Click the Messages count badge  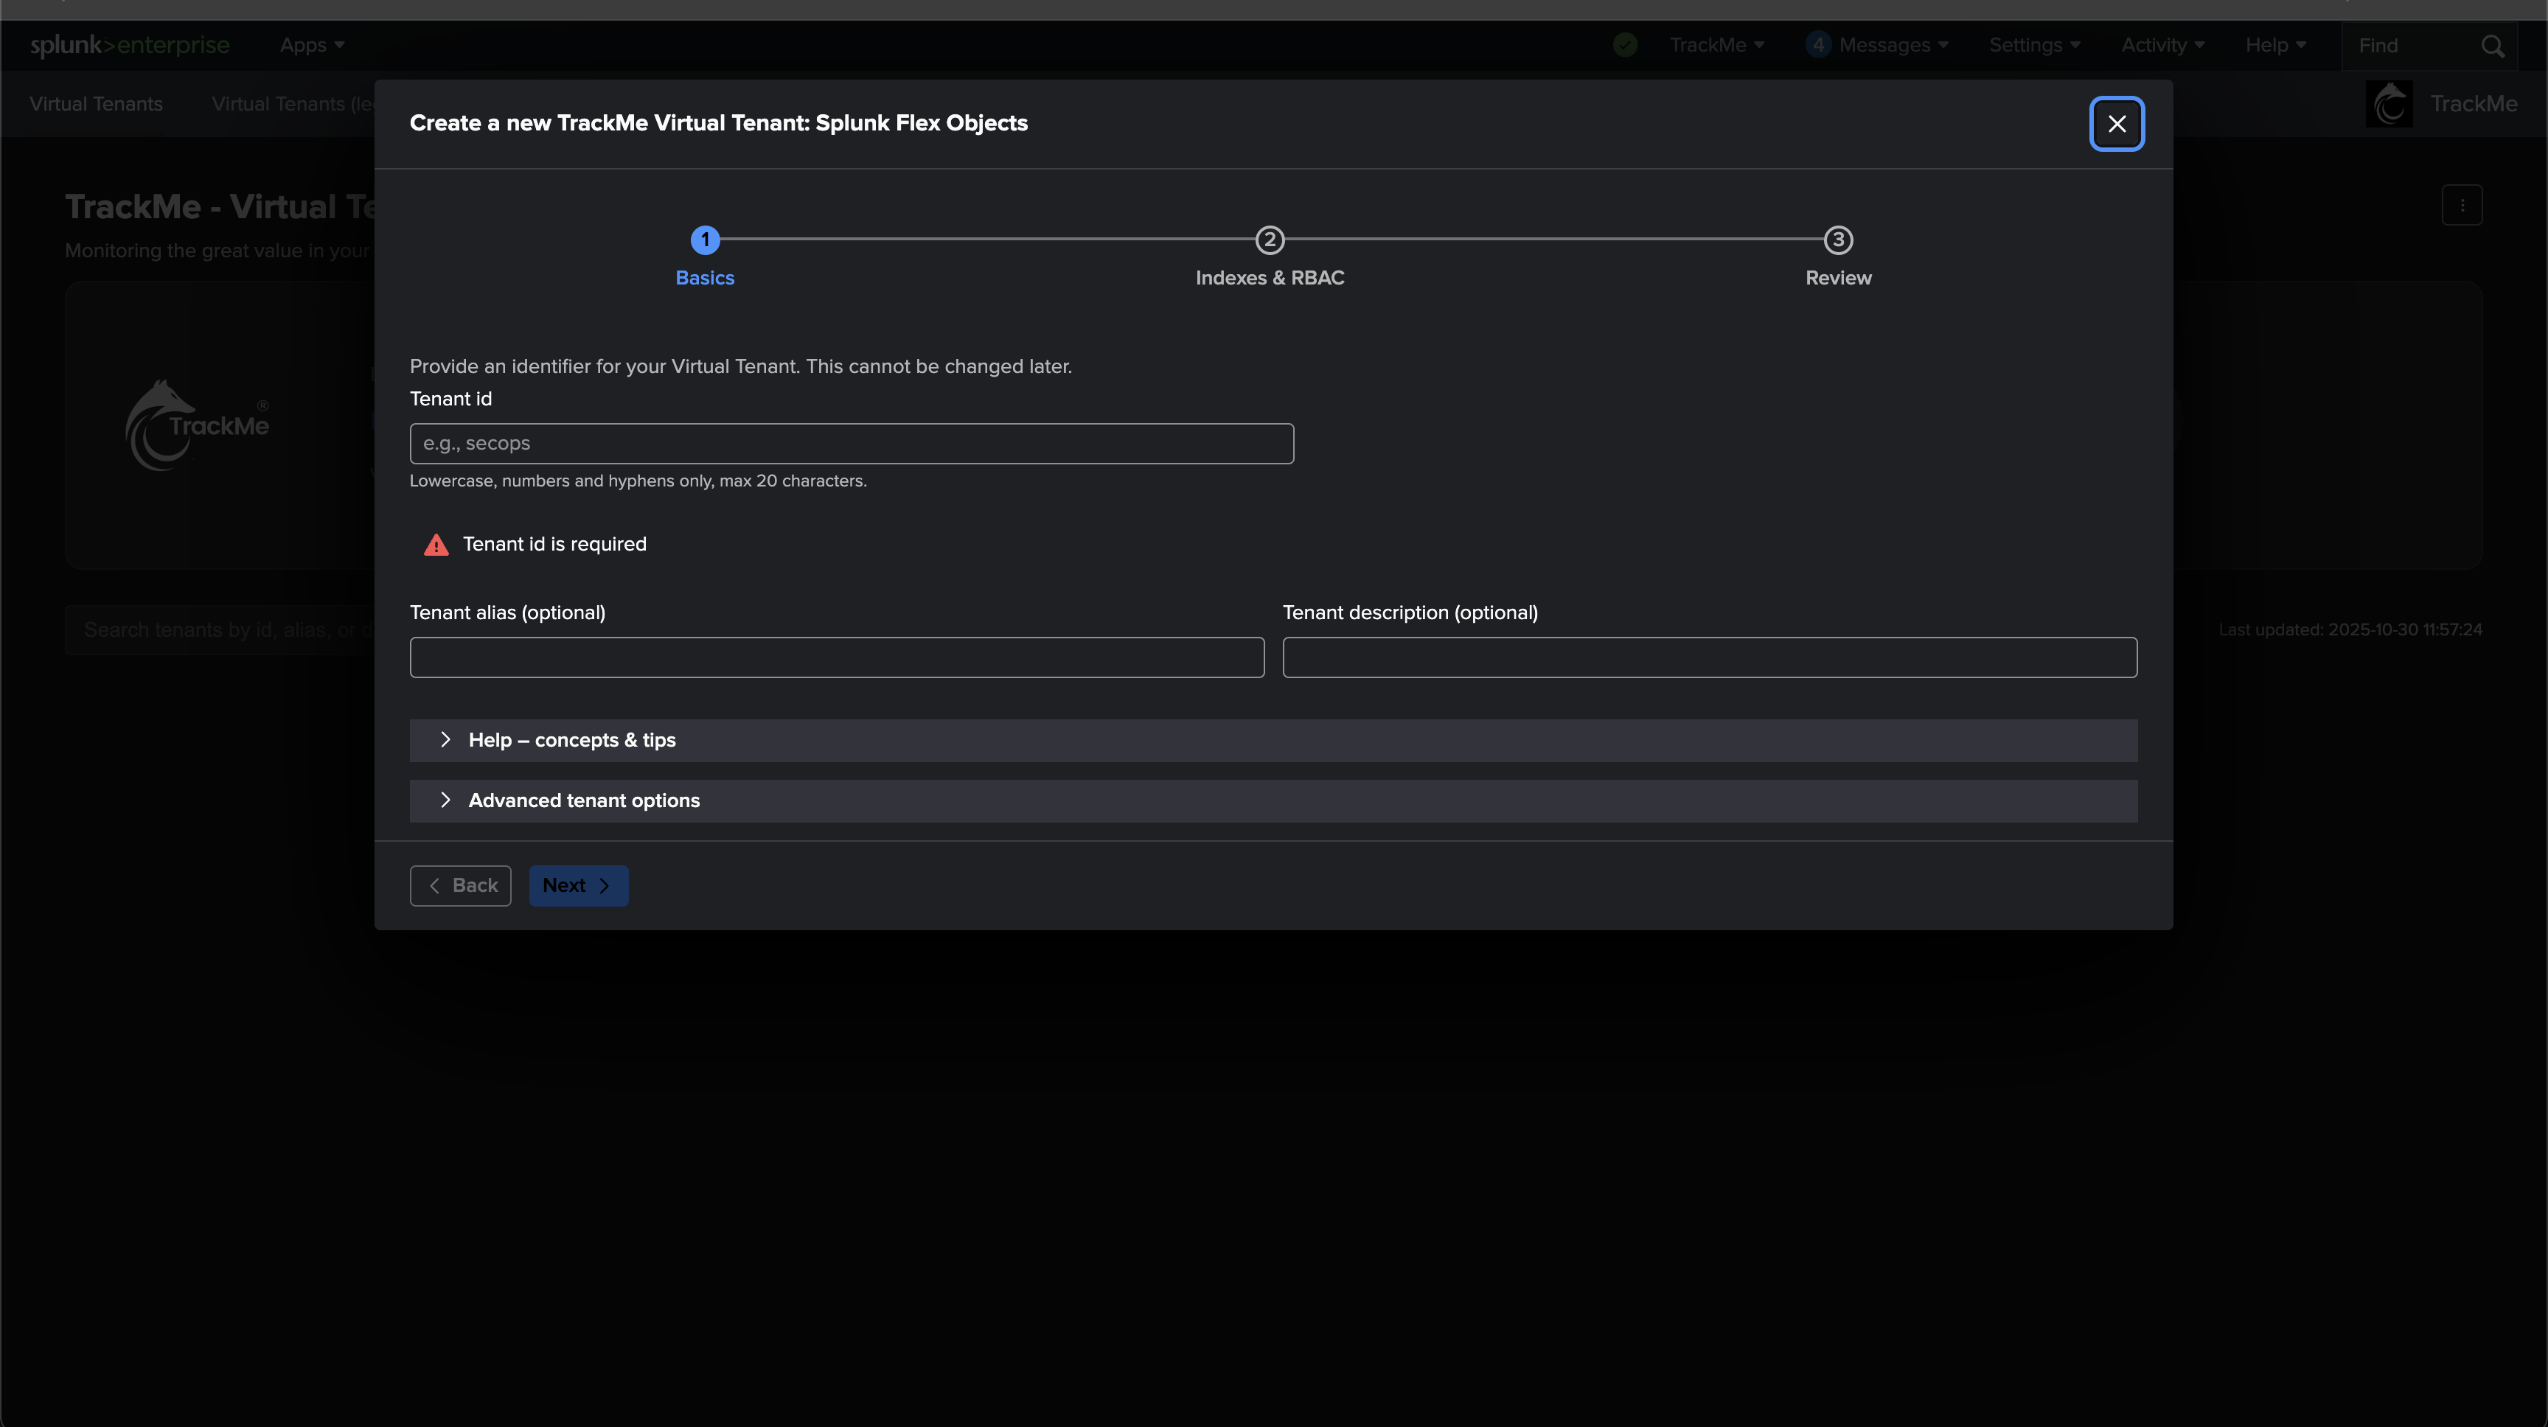coord(1817,44)
